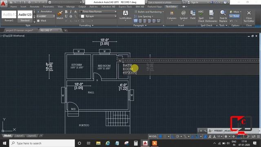The width and height of the screenshot is (261, 147).
Task: Click the Match text formatting brush
Action: (60, 15)
